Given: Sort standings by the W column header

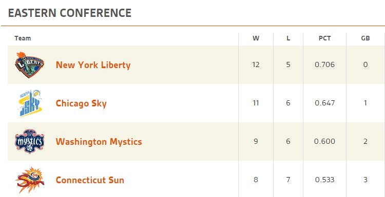Looking at the screenshot, I should click(x=256, y=38).
